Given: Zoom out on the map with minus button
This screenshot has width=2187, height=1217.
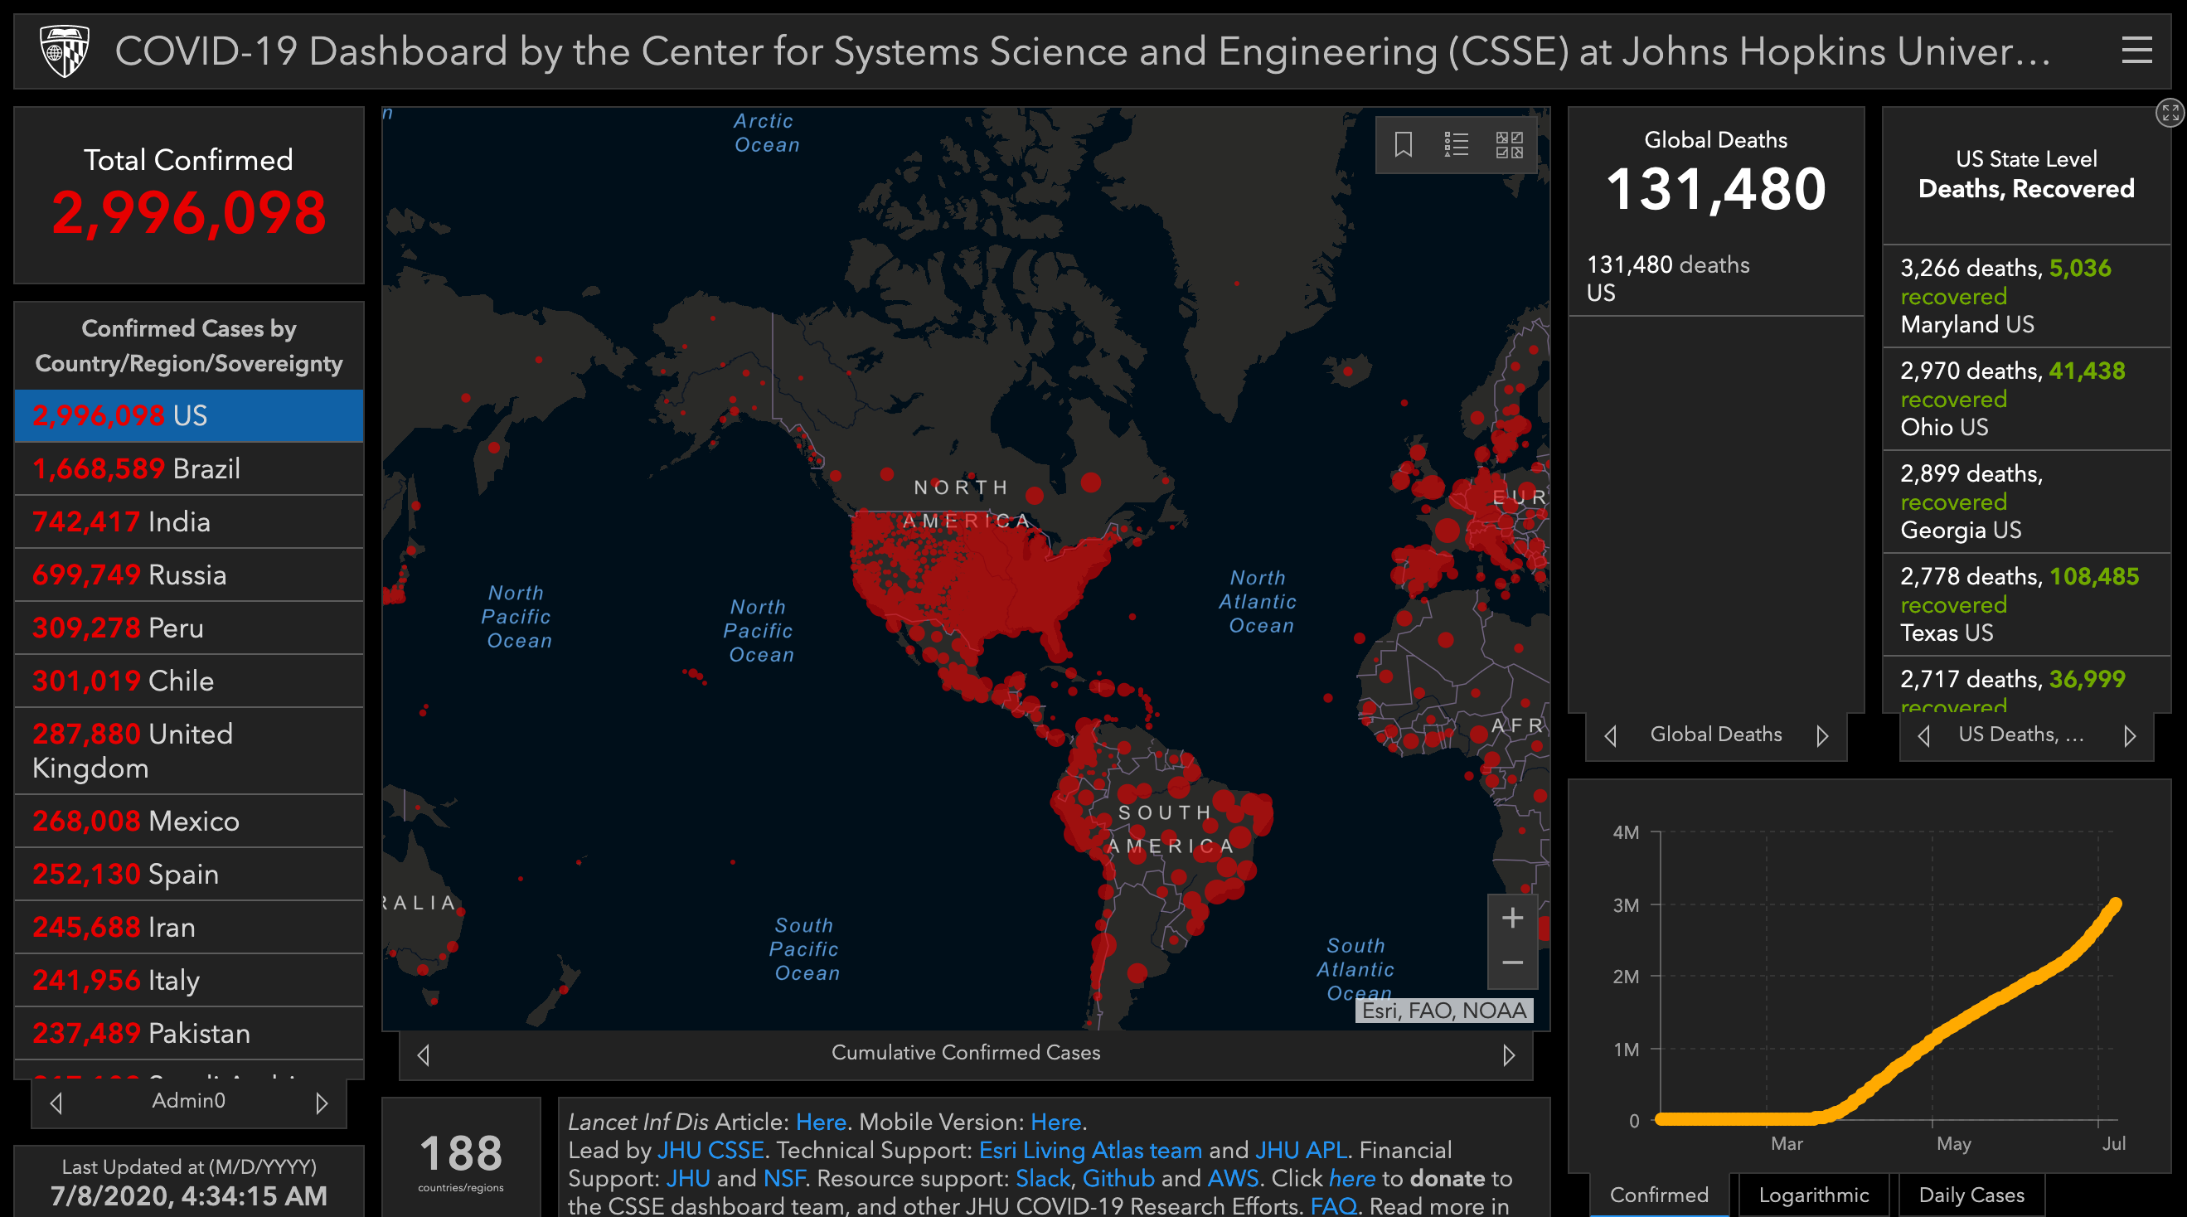Looking at the screenshot, I should click(x=1512, y=963).
